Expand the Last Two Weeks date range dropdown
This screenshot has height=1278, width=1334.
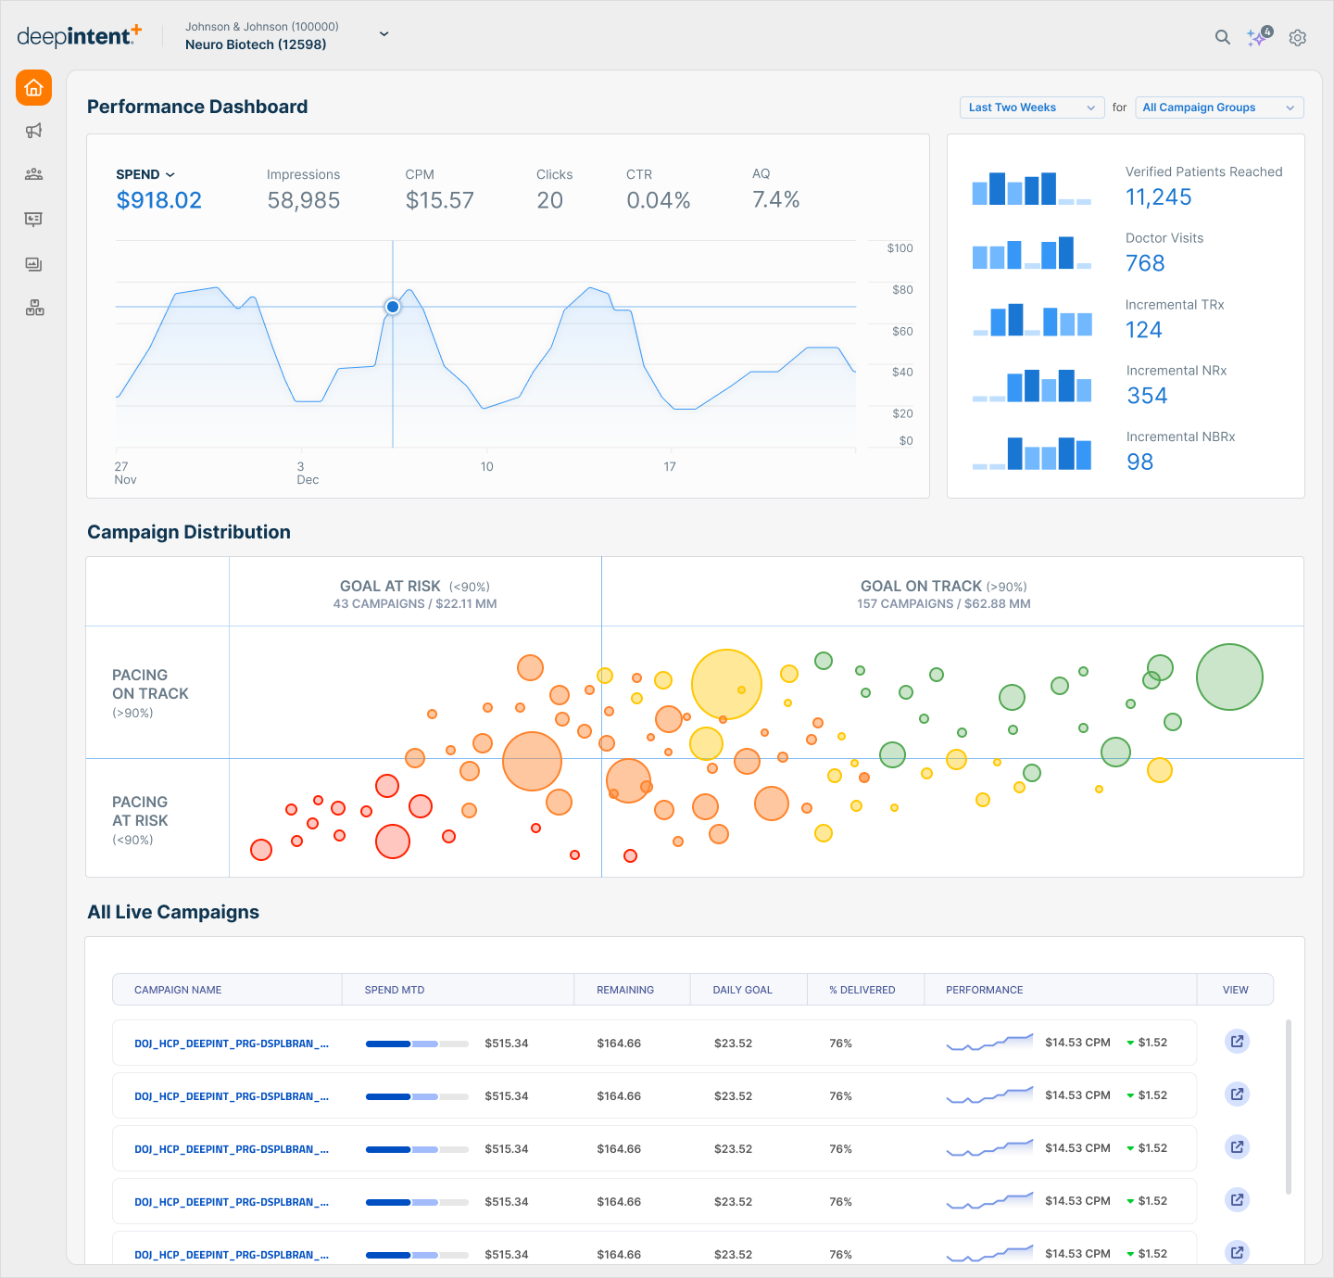[1031, 108]
